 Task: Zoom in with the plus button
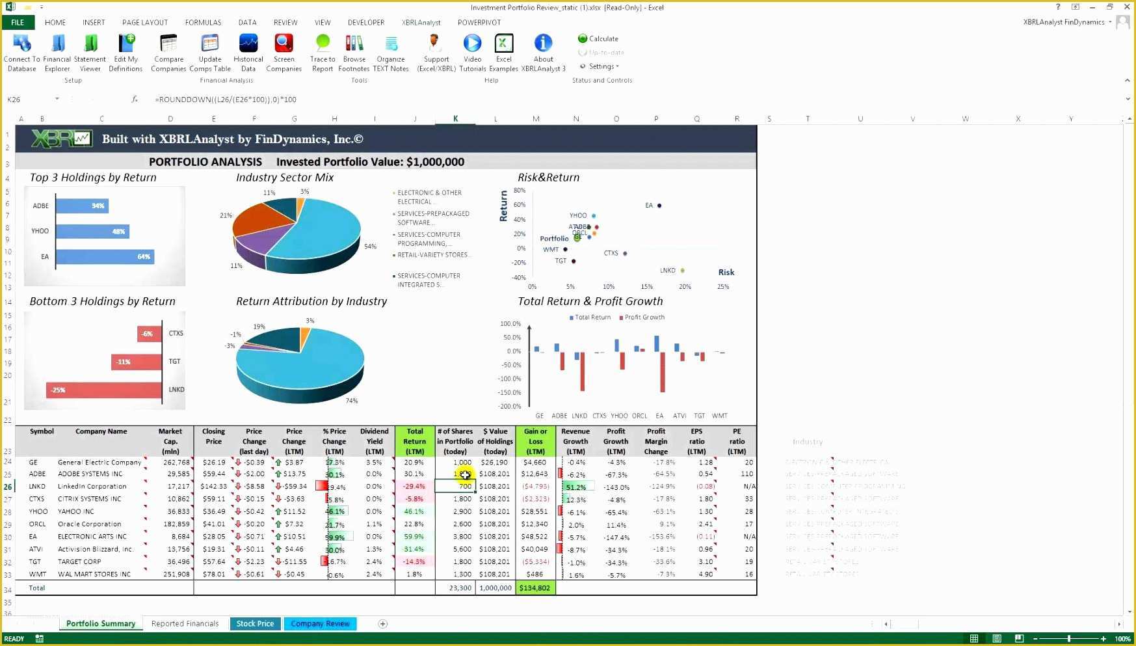click(x=1102, y=639)
